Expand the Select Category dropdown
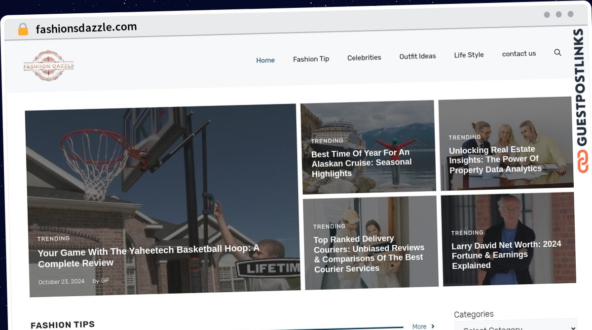 516,326
